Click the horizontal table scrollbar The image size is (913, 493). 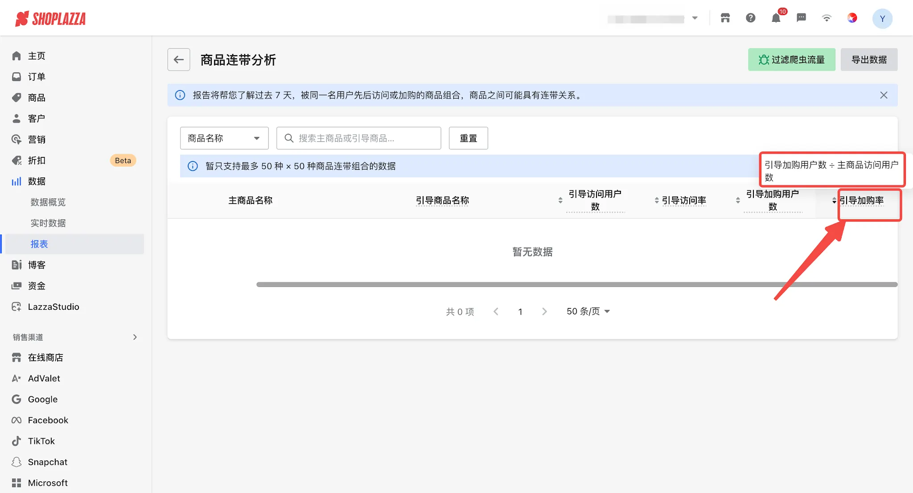pyautogui.click(x=577, y=284)
